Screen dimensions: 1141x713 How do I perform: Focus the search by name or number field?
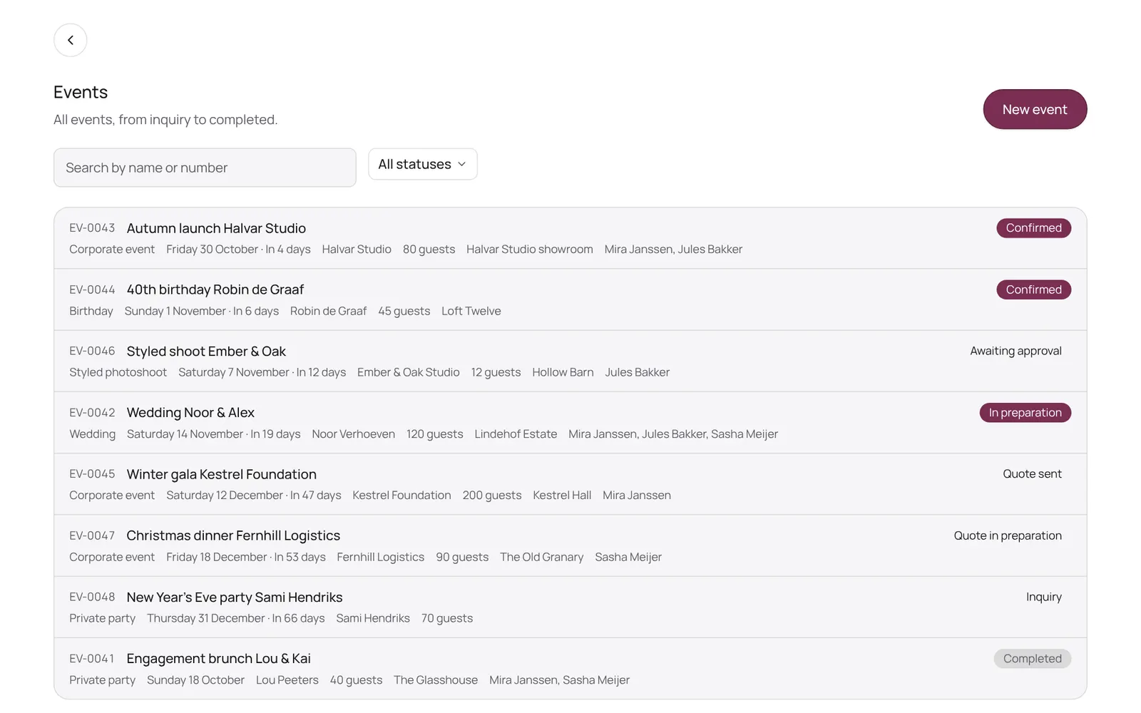tap(205, 168)
